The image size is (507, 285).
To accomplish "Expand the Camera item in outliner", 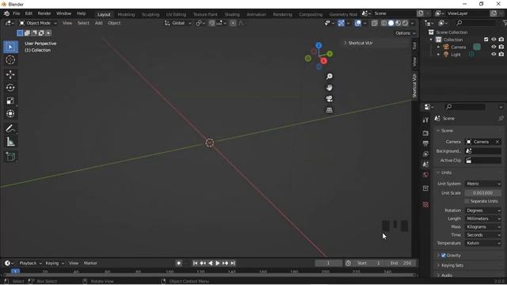I will pos(438,47).
